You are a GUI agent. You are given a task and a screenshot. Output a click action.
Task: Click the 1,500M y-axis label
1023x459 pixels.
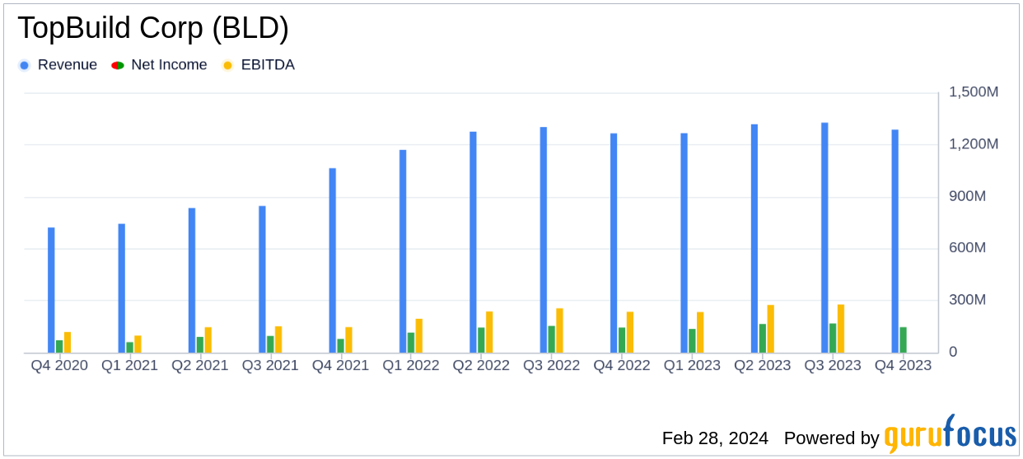click(x=974, y=92)
